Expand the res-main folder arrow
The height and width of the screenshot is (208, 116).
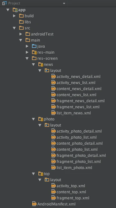27,52
